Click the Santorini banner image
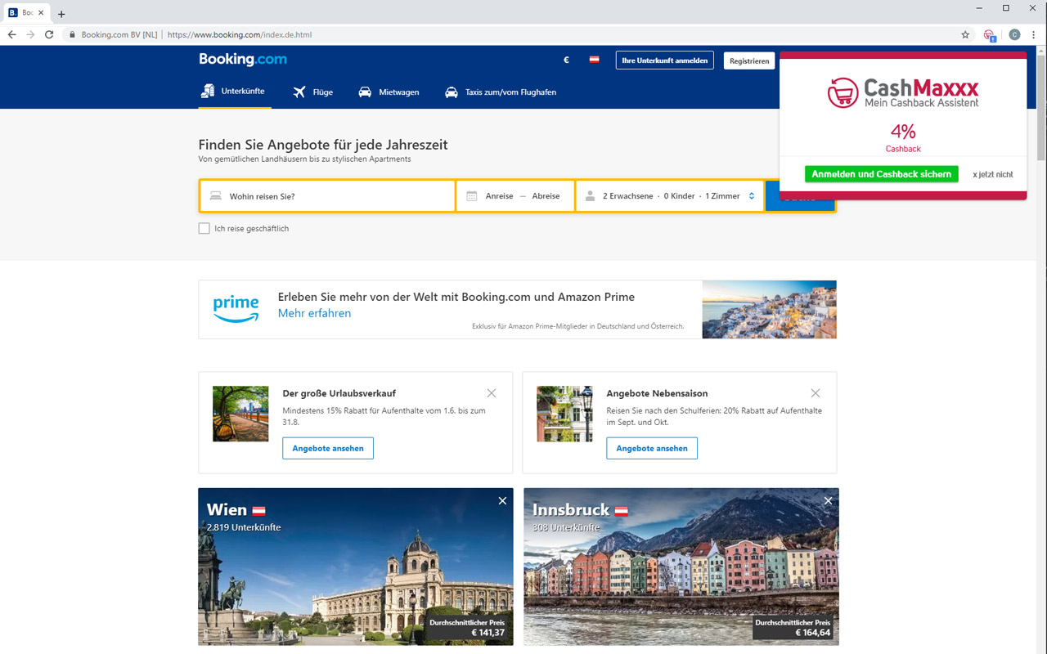Viewport: 1047px width, 654px height. pyautogui.click(x=769, y=309)
